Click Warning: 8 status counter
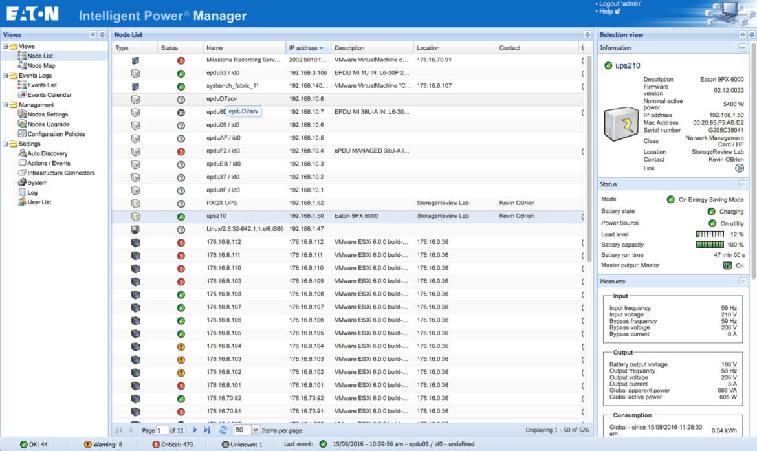The image size is (757, 451). click(x=104, y=445)
